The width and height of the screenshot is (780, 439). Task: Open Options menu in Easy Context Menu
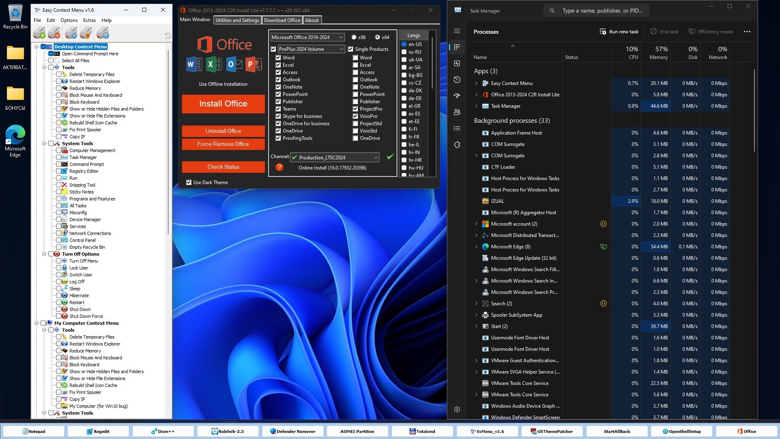click(x=69, y=20)
